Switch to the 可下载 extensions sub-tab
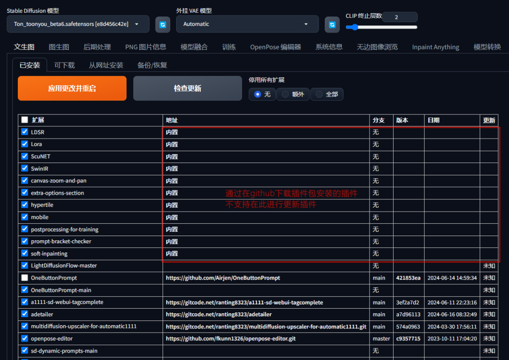The width and height of the screenshot is (509, 360). 64,65
